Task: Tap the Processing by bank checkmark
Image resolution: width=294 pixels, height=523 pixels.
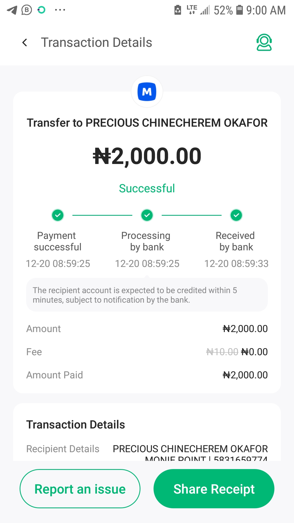Action: tap(147, 215)
